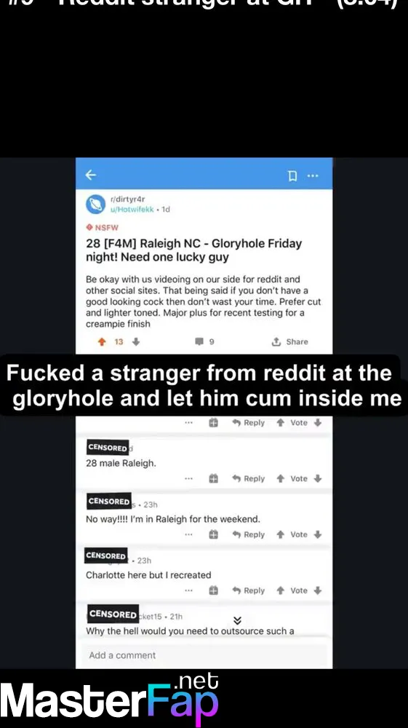Expand collapsed comments with double chevron
Image resolution: width=408 pixels, height=728 pixels.
pyautogui.click(x=237, y=621)
